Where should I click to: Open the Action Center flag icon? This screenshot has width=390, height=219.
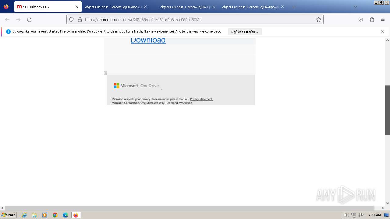(x=361, y=215)
